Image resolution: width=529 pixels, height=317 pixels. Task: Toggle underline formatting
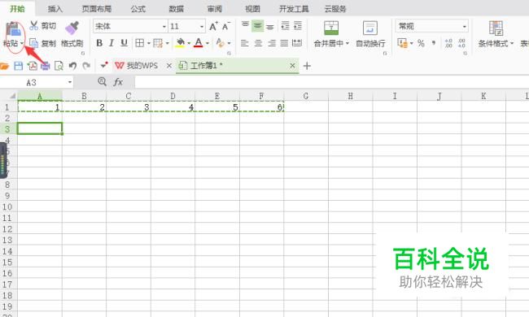click(x=125, y=43)
